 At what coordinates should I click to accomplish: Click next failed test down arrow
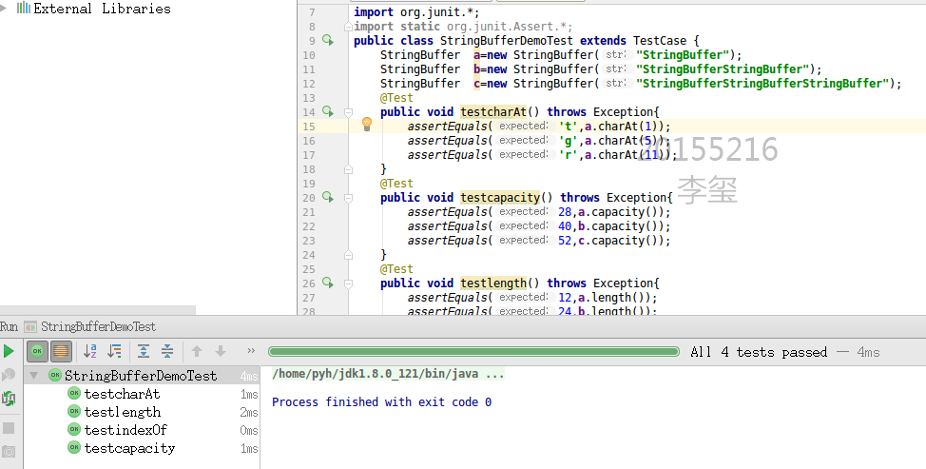coord(221,351)
